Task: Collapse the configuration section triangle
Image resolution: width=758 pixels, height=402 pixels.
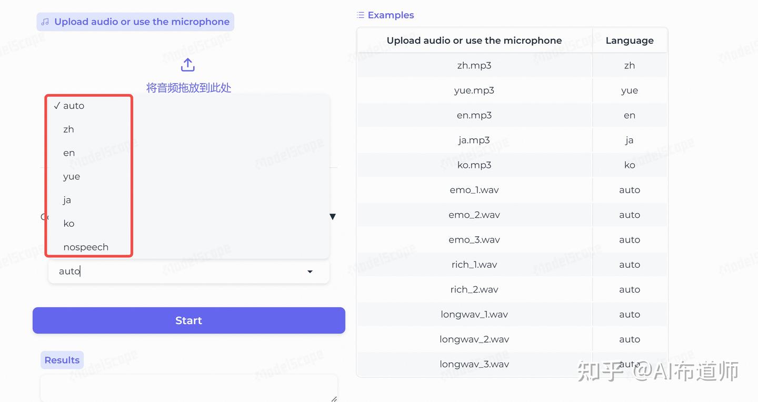Action: [333, 217]
